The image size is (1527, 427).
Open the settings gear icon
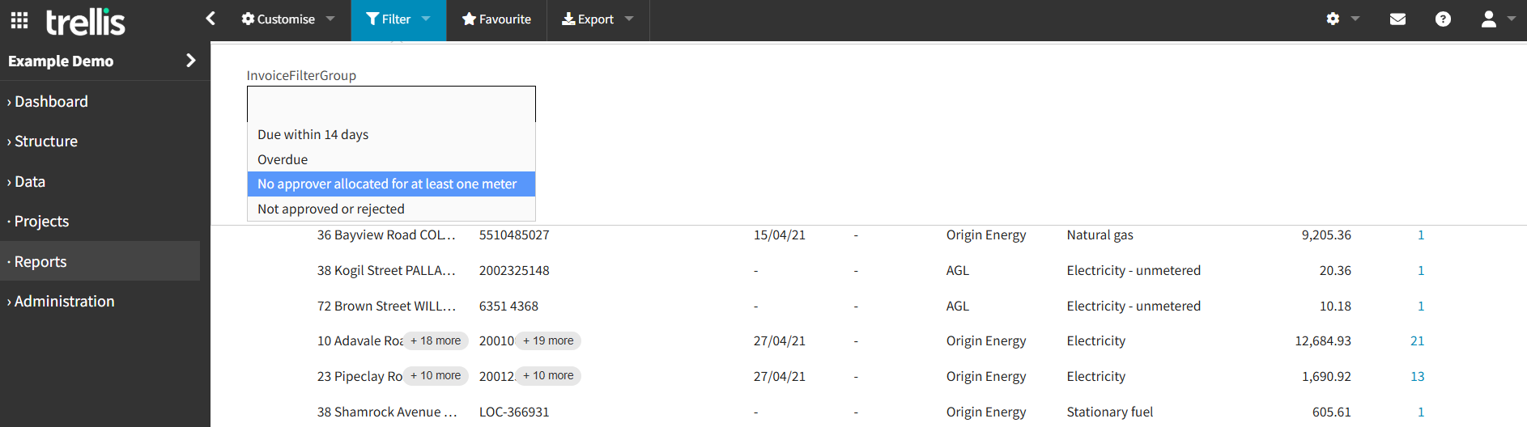(x=1333, y=19)
